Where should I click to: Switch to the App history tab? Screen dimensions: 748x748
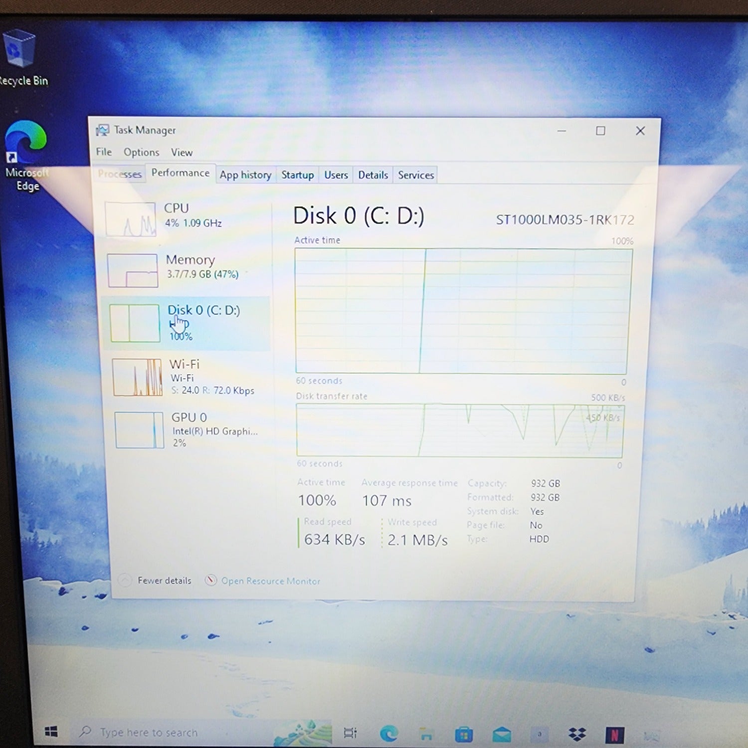[245, 175]
